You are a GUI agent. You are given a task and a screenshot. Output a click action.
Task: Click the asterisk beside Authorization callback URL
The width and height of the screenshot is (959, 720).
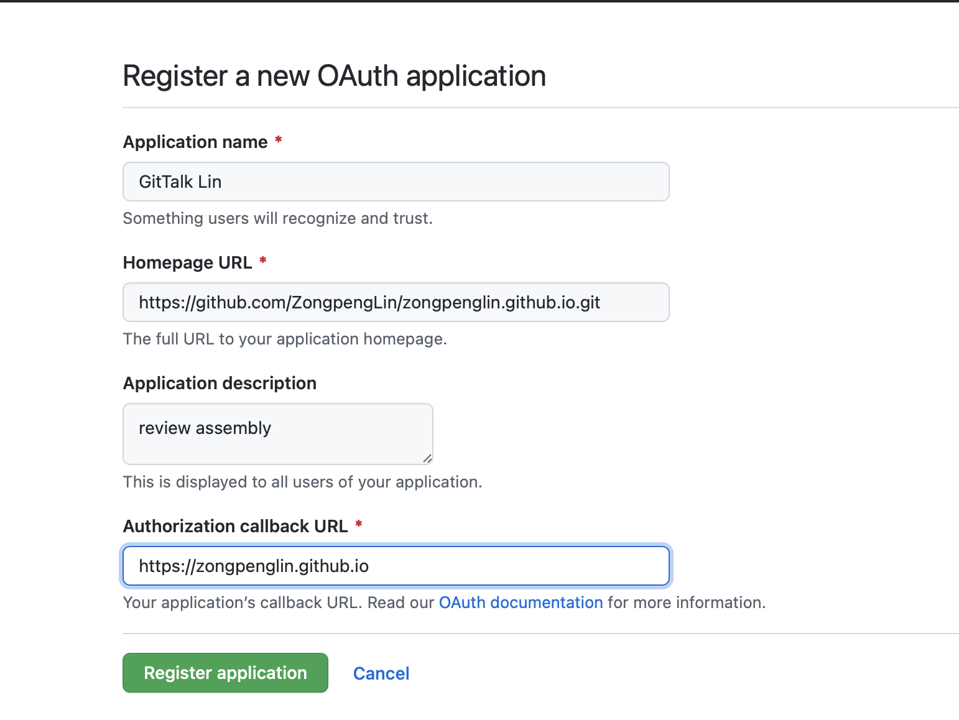(x=359, y=524)
